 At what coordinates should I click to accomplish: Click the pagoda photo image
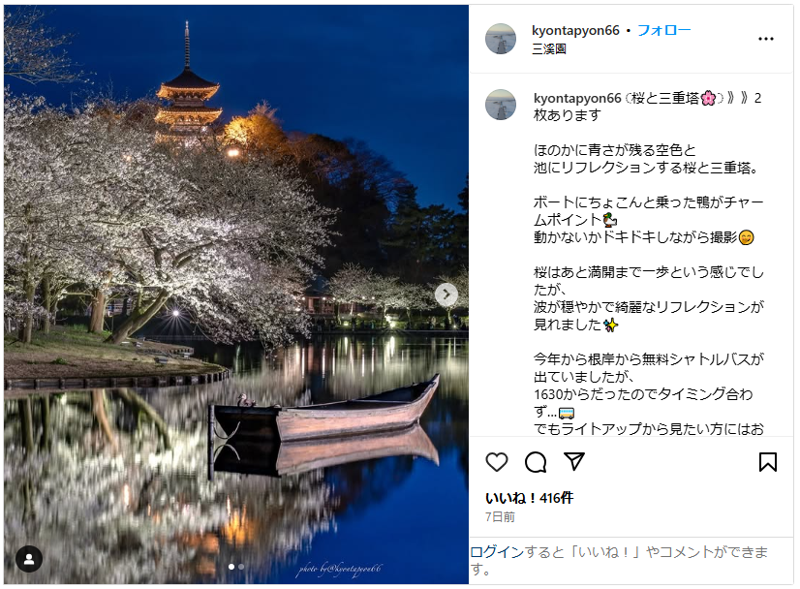click(x=235, y=294)
